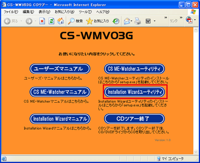The width and height of the screenshot is (200, 163).
Task: Print the page with the printer icon
Action: (x=138, y=21)
